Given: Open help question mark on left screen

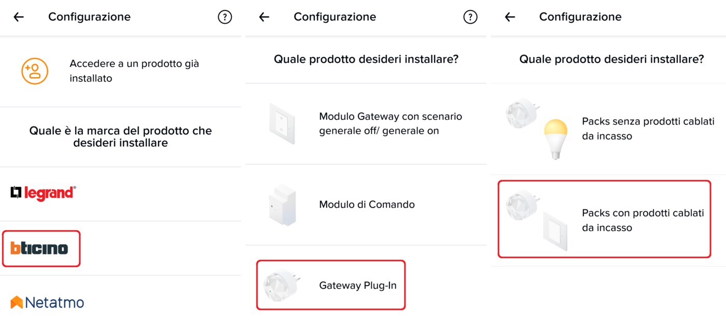Looking at the screenshot, I should tap(225, 17).
